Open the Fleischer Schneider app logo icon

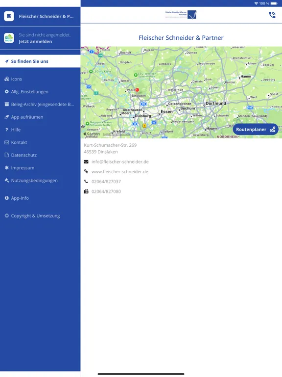(9, 16)
